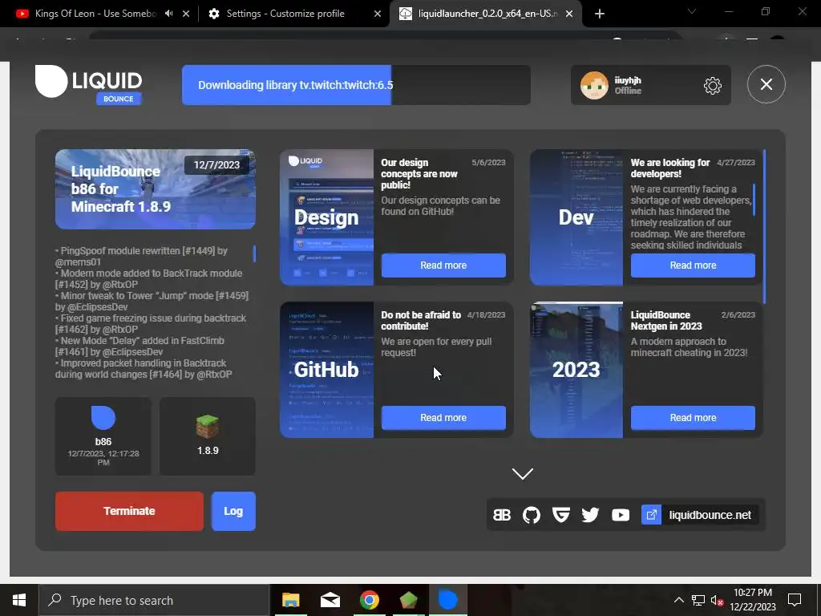The width and height of the screenshot is (821, 616).
Task: Read more about design concepts
Action: (x=443, y=265)
